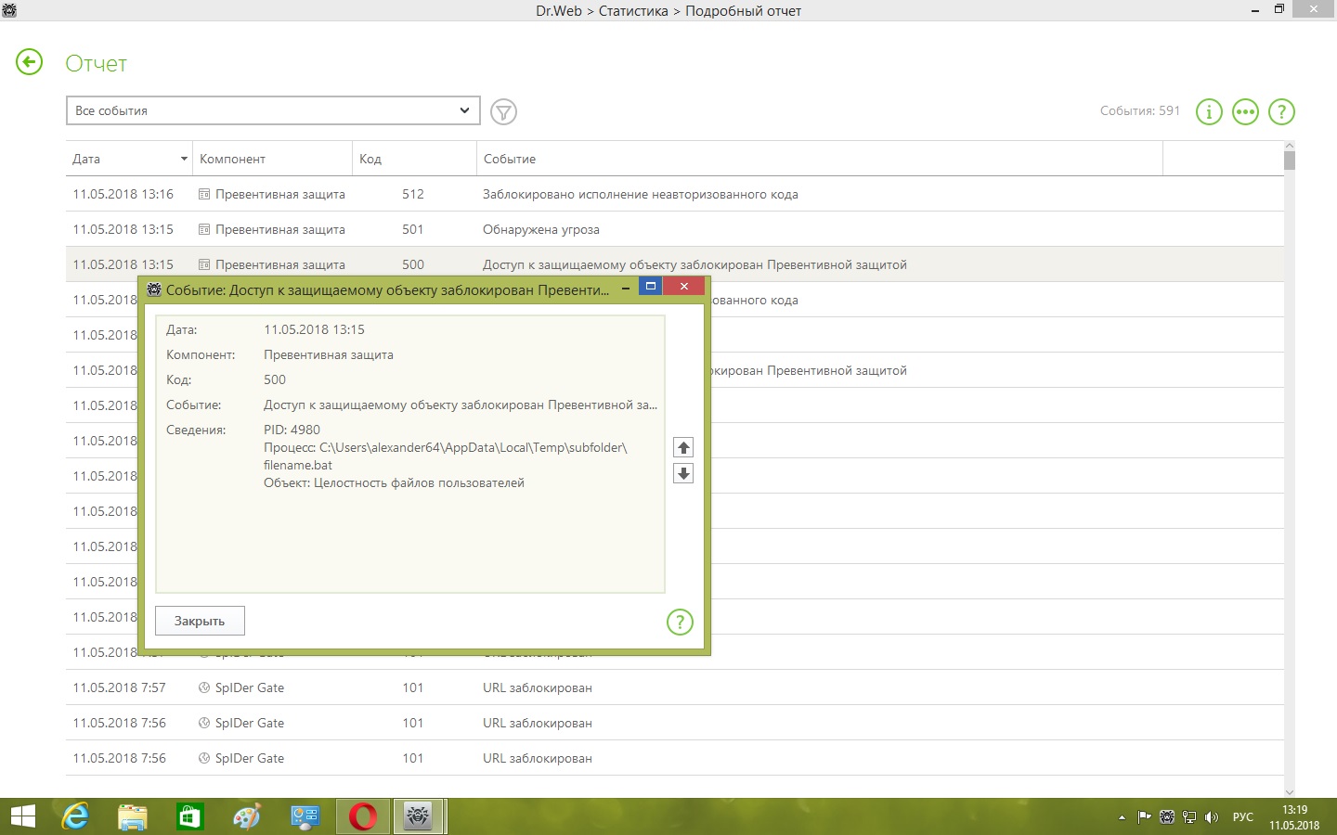Click Dr.Web spider icon in system tray
The height and width of the screenshot is (835, 1337).
tap(1167, 817)
